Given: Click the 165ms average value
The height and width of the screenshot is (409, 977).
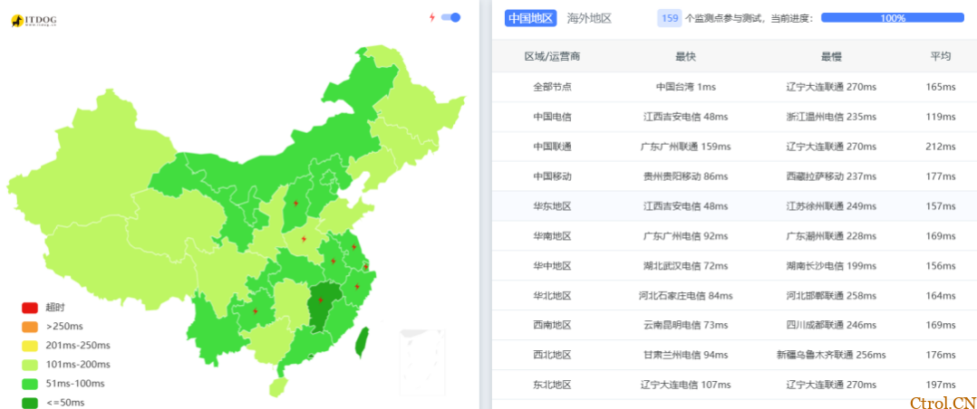Looking at the screenshot, I should (940, 87).
